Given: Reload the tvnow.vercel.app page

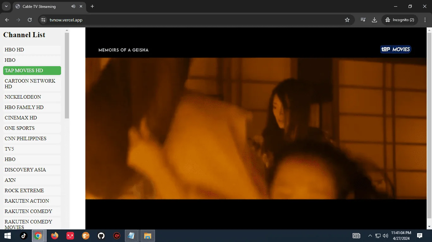Looking at the screenshot, I should 30,20.
